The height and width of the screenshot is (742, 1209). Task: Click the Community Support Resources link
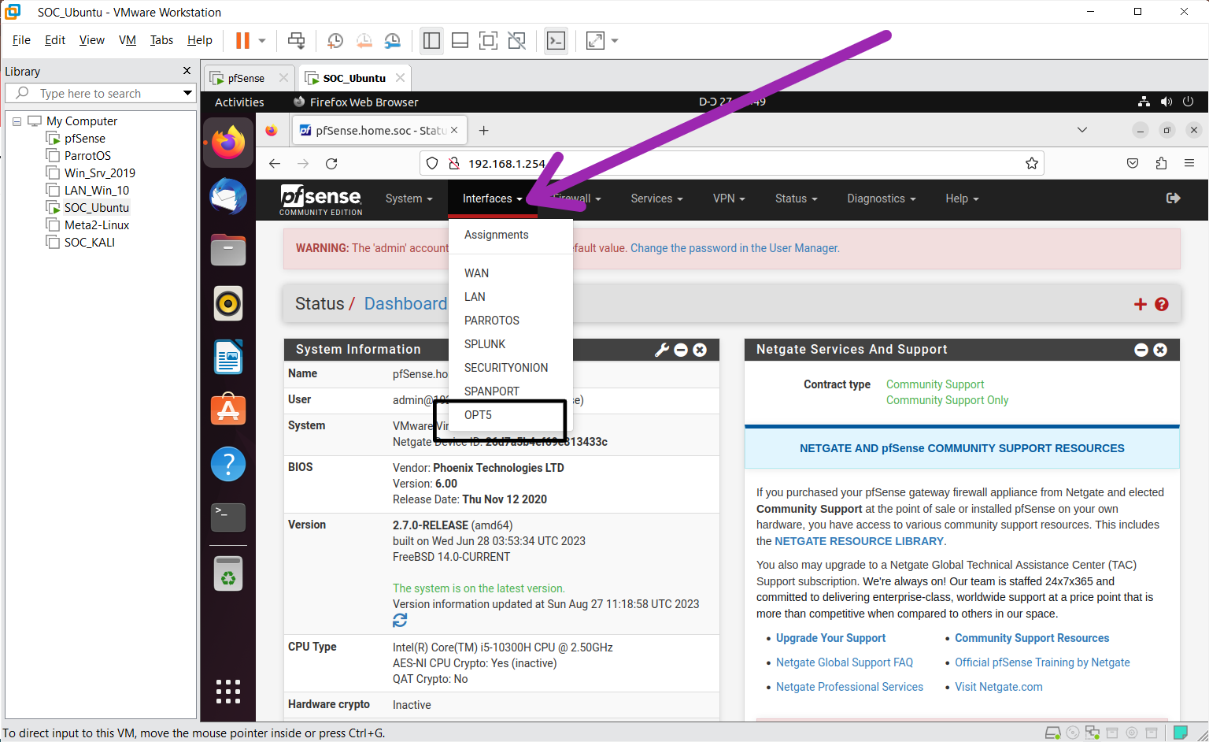(1032, 638)
